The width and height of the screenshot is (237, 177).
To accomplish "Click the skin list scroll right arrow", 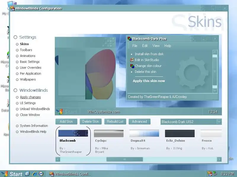I will 219,159.
